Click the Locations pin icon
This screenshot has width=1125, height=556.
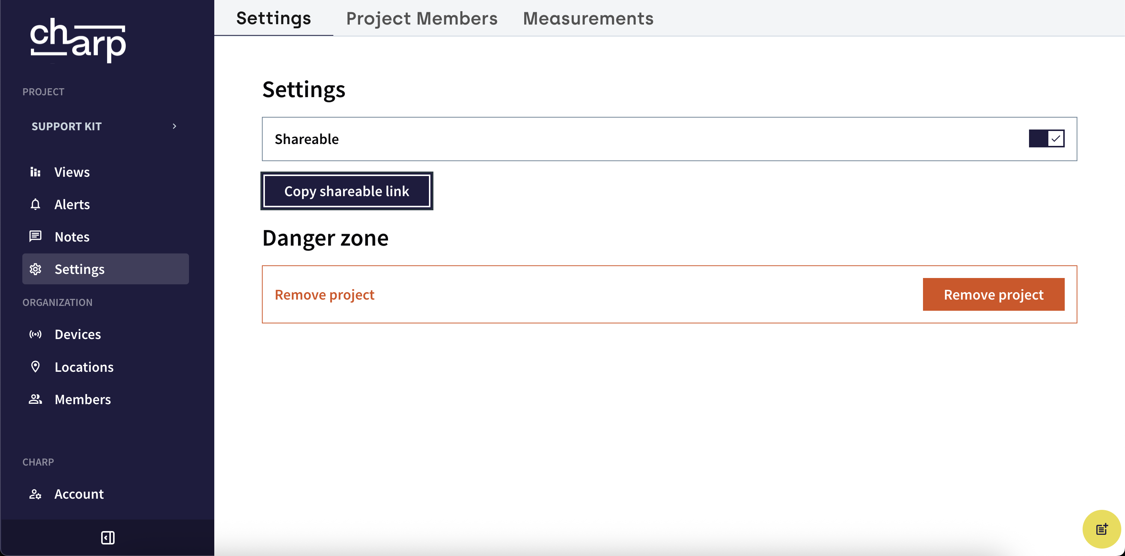(x=35, y=367)
